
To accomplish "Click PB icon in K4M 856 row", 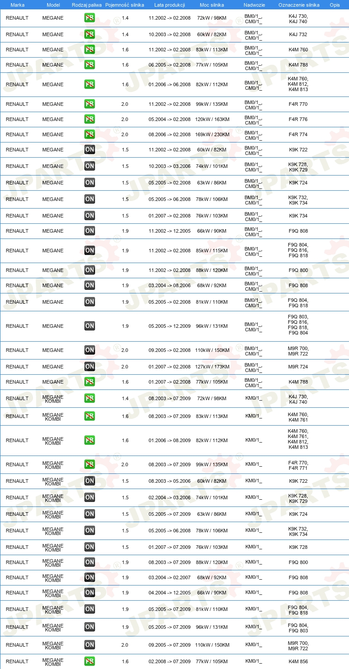I will [x=90, y=661].
